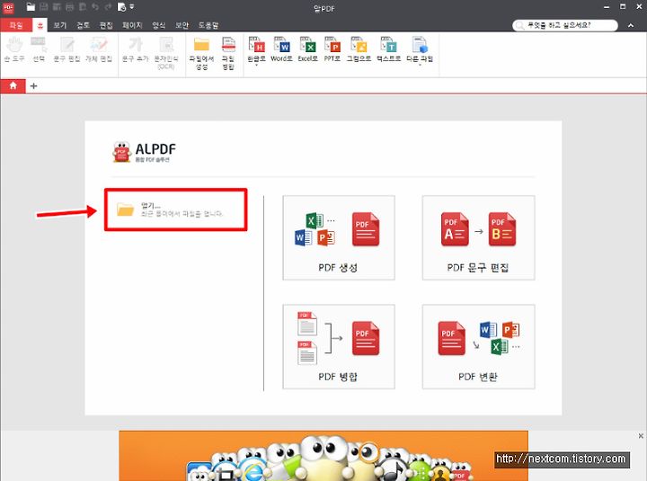Convert PDF to PPT (PPT로)
This screenshot has height=481, width=647.
coord(332,49)
